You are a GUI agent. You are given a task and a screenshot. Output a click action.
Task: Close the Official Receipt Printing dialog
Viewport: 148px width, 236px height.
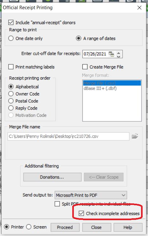[139, 8]
